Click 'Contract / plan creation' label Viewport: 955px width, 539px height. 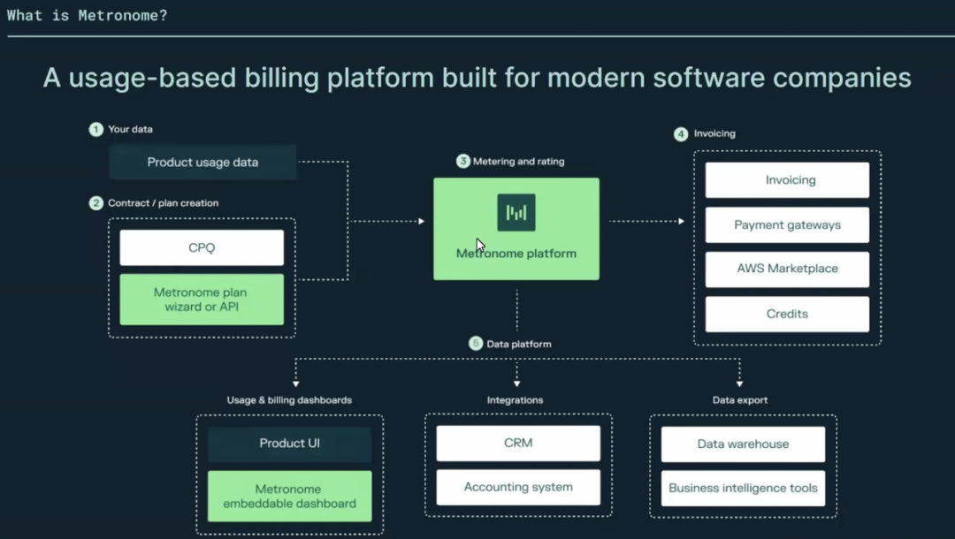pos(164,203)
